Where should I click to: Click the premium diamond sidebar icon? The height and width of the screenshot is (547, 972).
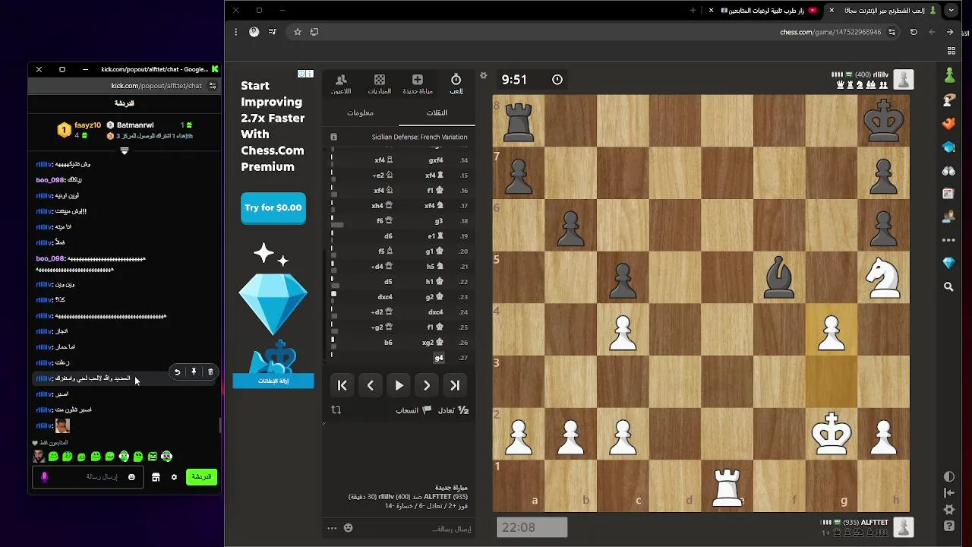coord(948,263)
